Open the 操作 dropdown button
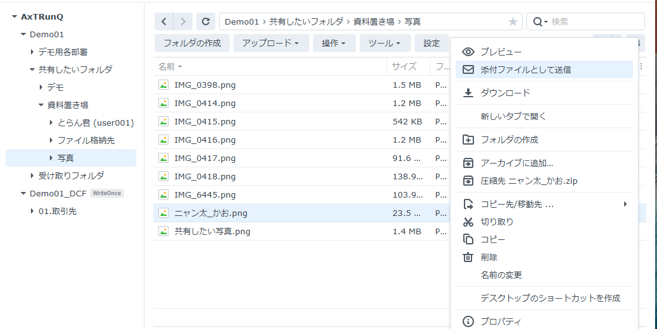Viewport: 657px width, 329px height. [334, 43]
